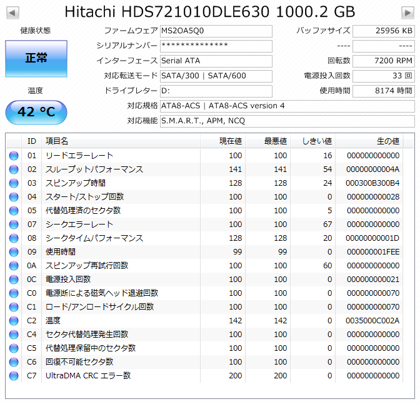This screenshot has height=404, width=420.
Task: Click status orb for row 07 シークエラーレート
Action: 14,225
